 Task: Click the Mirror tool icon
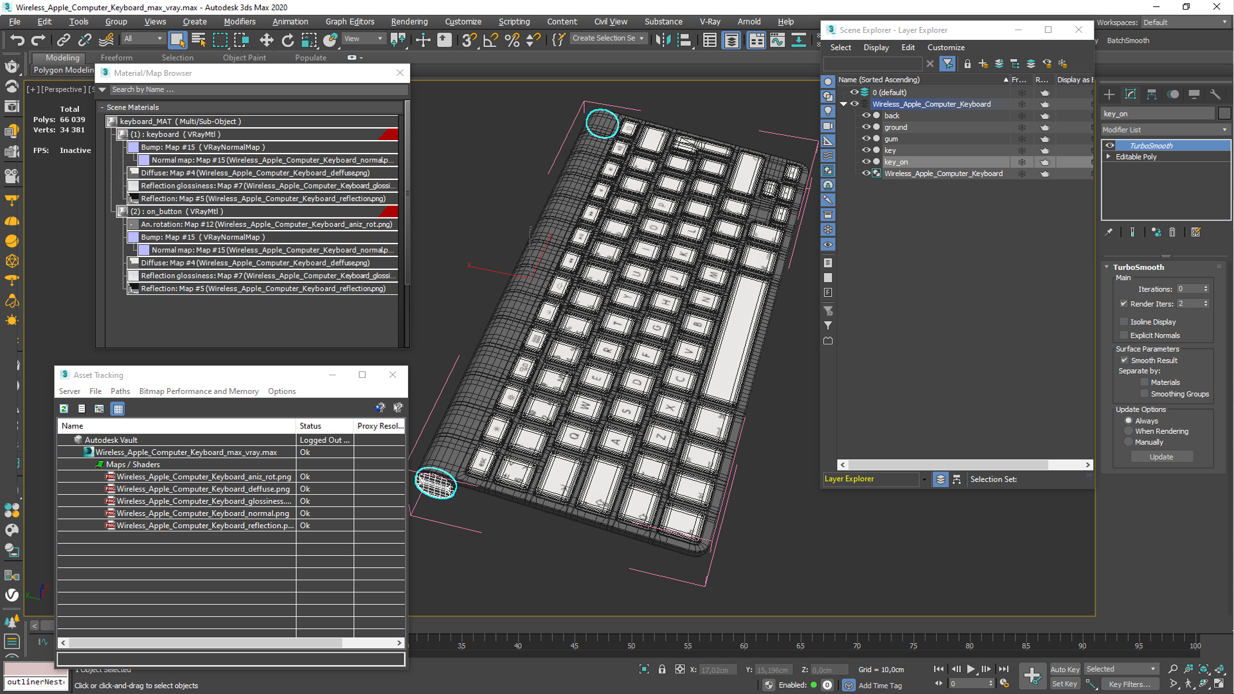point(663,40)
